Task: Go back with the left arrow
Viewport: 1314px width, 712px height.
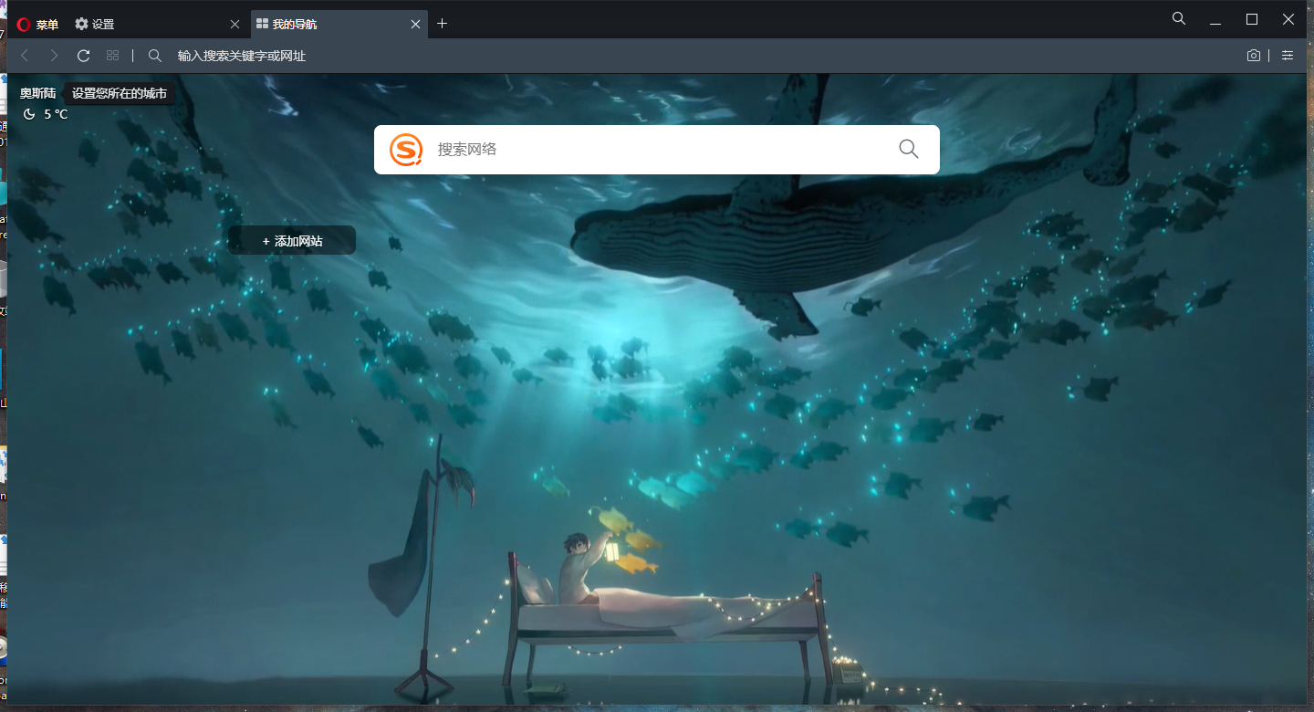Action: coord(25,56)
